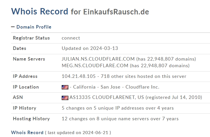Viewport: 210px width, 137px height.
Task: Collapse the Domain Profile section minus icon
Action: tap(13, 27)
